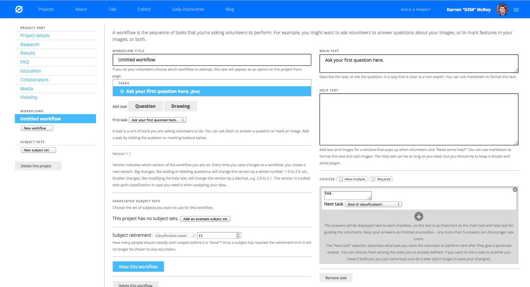Screen dimensions: 530x287
Task: Add a Drawing task
Action: (180, 106)
